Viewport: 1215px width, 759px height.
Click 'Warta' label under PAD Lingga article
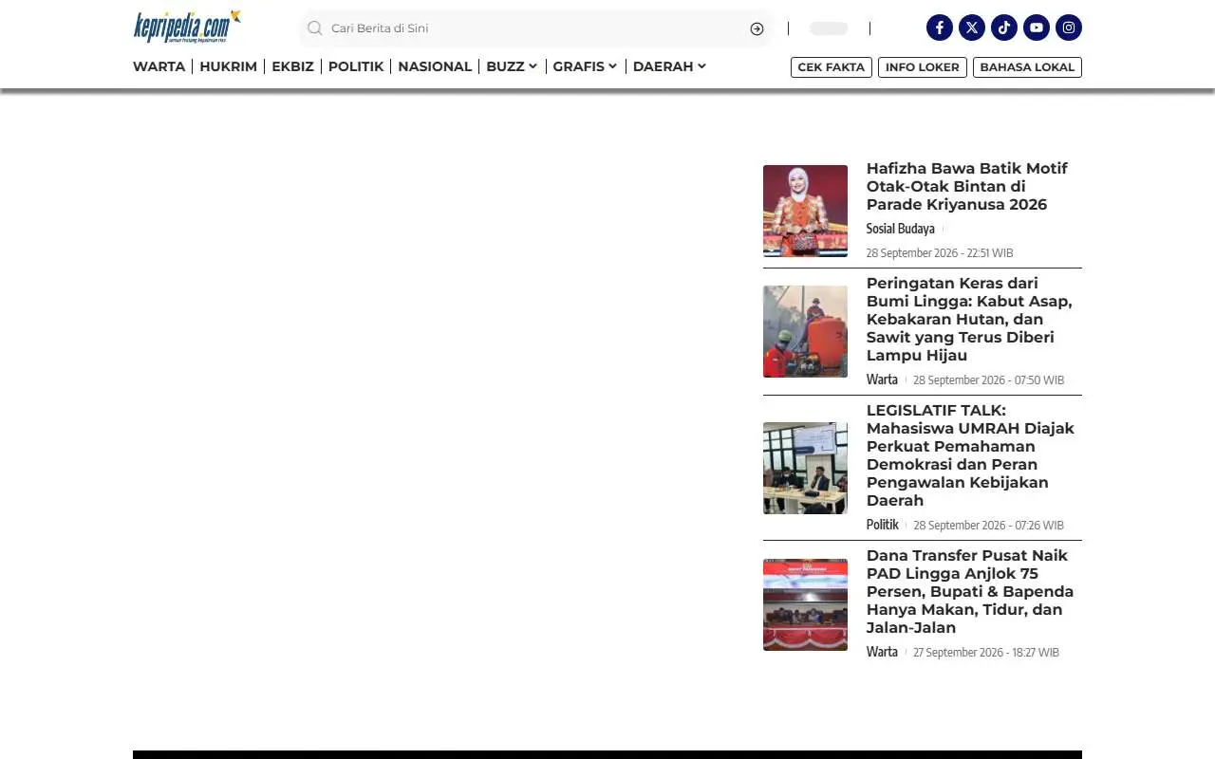click(882, 652)
